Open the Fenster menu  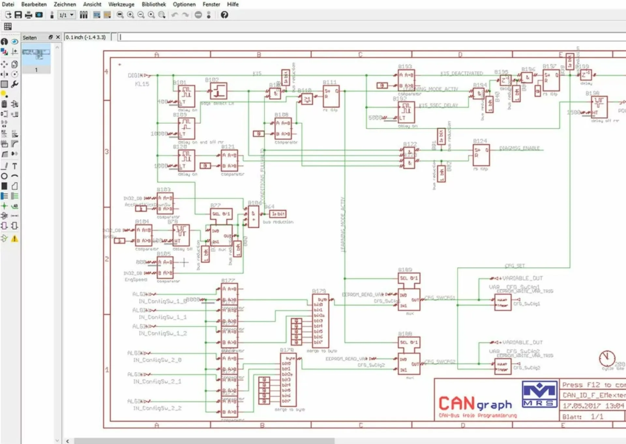(x=211, y=4)
